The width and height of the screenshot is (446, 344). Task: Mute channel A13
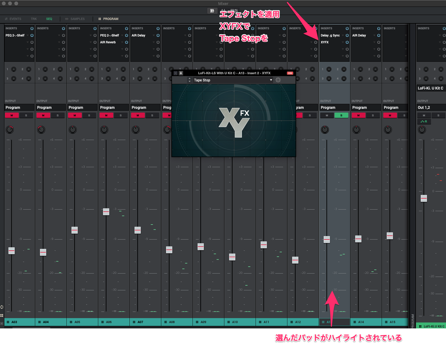click(327, 115)
